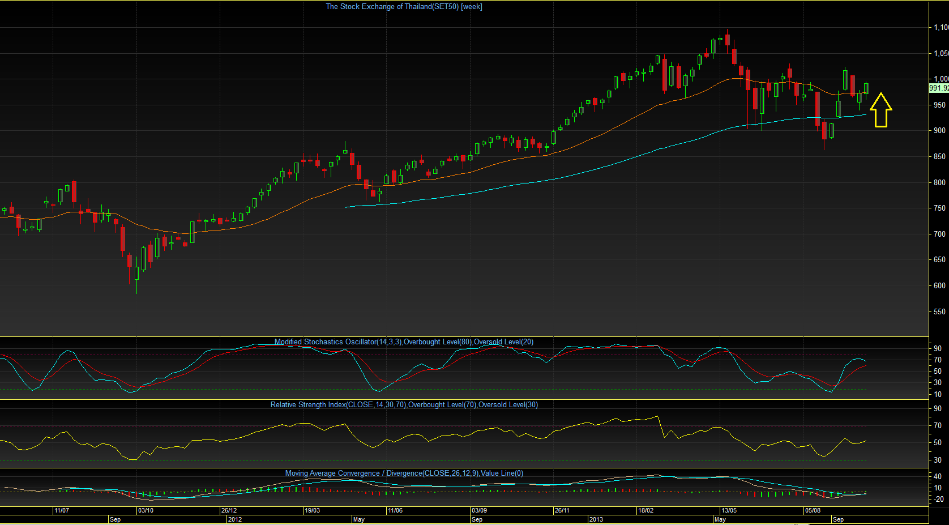Select the 2013 year label
Viewport: 949px width, 525px height.
(596, 519)
